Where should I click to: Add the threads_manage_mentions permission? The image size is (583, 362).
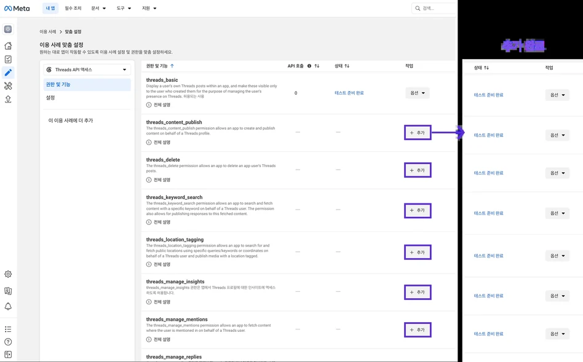point(418,329)
